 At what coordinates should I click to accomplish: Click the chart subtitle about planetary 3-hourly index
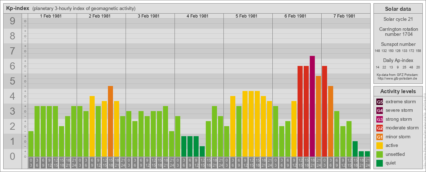[84, 9]
